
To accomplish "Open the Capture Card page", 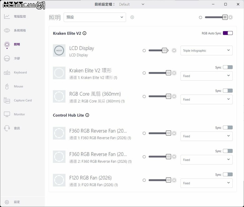I will (23, 100).
